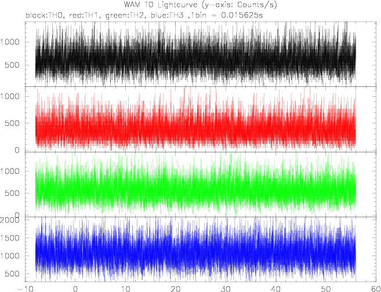Click the "1500" label on the blue panel axis

10,238
